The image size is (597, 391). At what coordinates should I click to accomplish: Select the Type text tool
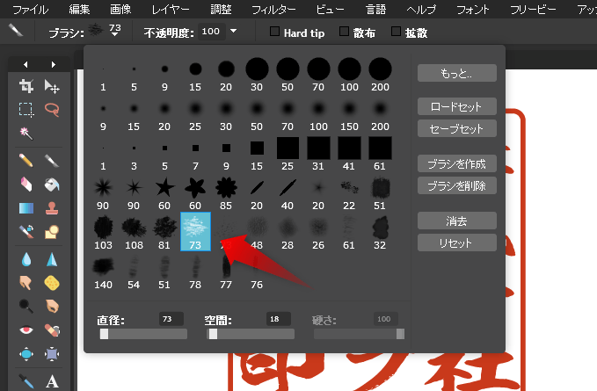[52, 381]
